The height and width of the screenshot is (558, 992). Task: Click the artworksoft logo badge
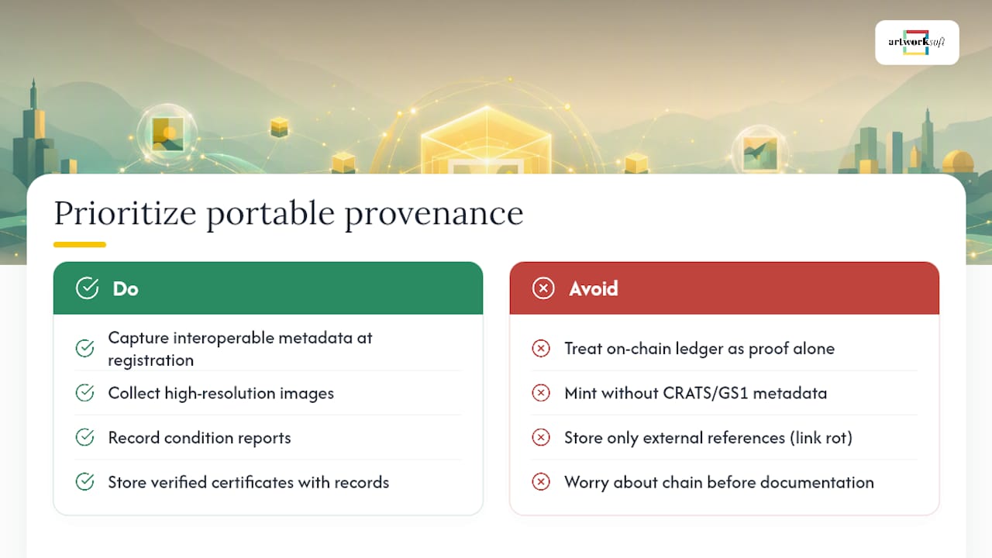click(917, 43)
